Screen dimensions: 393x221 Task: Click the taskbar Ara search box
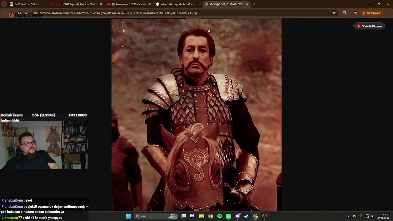pyautogui.click(x=156, y=216)
